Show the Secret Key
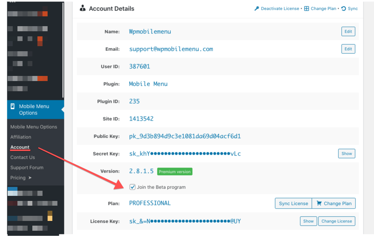Image resolution: width=374 pixels, height=242 pixels. point(347,154)
